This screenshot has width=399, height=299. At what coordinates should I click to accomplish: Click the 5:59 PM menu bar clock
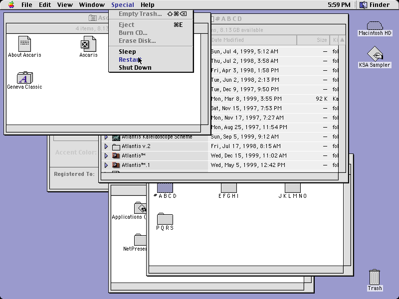[x=339, y=5]
